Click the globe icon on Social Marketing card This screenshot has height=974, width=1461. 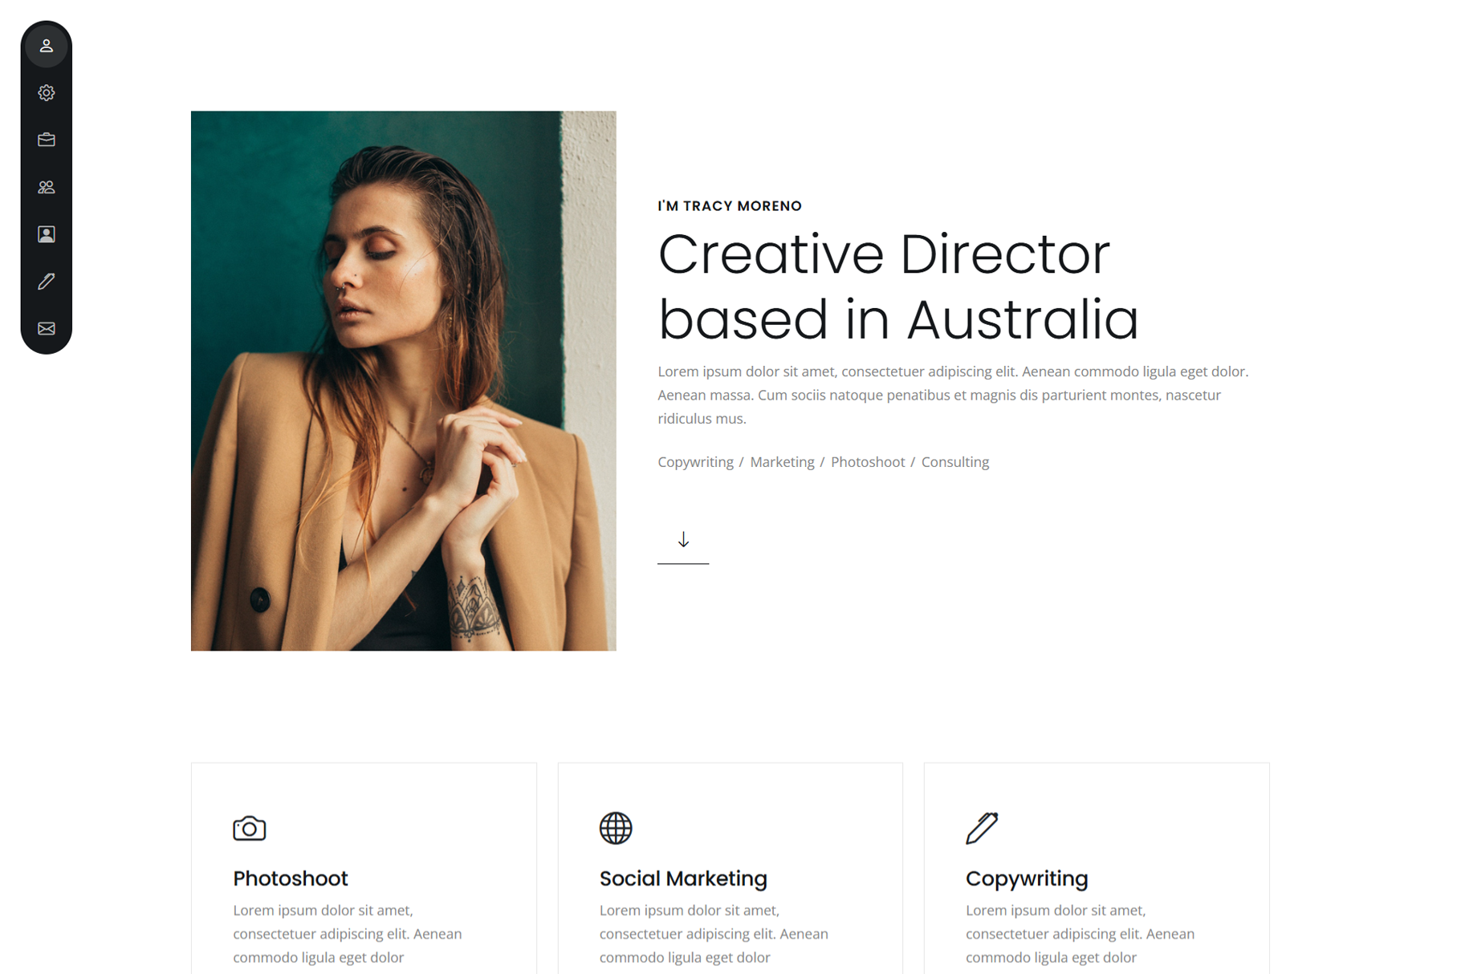(x=616, y=828)
